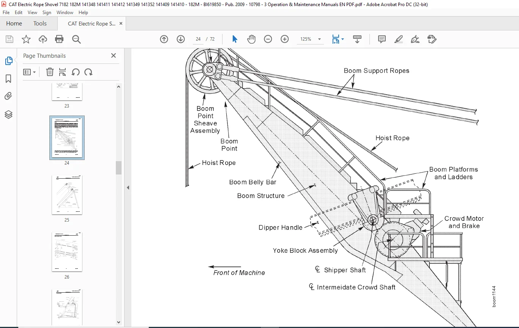Expand the fit page options arrow
519x328 pixels.
(343, 39)
